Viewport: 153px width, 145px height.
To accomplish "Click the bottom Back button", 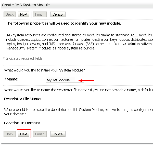I will tap(9, 134).
